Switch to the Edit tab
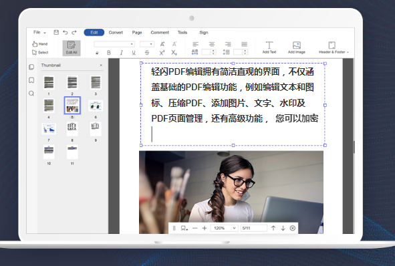Viewport: 395px width, 266px height. [94, 32]
